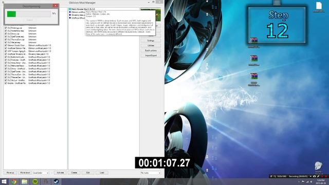329x185 pixels.
Task: Close the Decompressing dialog
Action: tap(56, 6)
